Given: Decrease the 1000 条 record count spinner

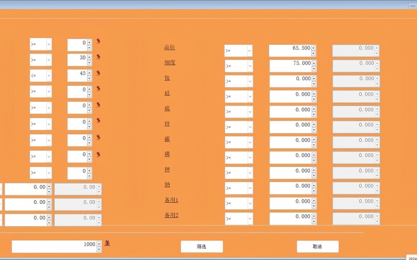Looking at the screenshot, I should click(99, 249).
